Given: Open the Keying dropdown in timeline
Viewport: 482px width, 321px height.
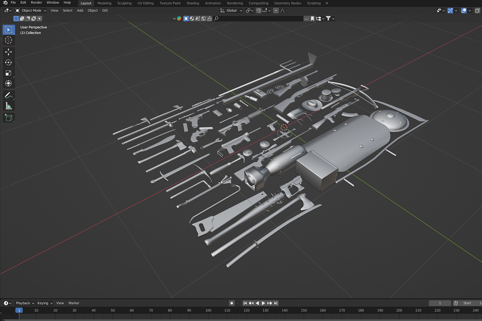Looking at the screenshot, I should (45, 303).
